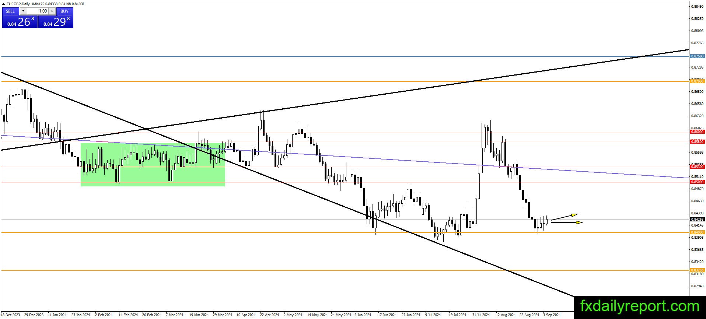Viewport: 706px width, 319px height.
Task: Click the 0.86560 price axis value
Action: pos(697,104)
